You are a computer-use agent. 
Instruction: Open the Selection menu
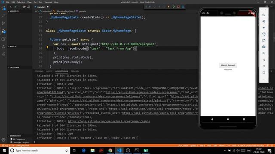(21, 2)
